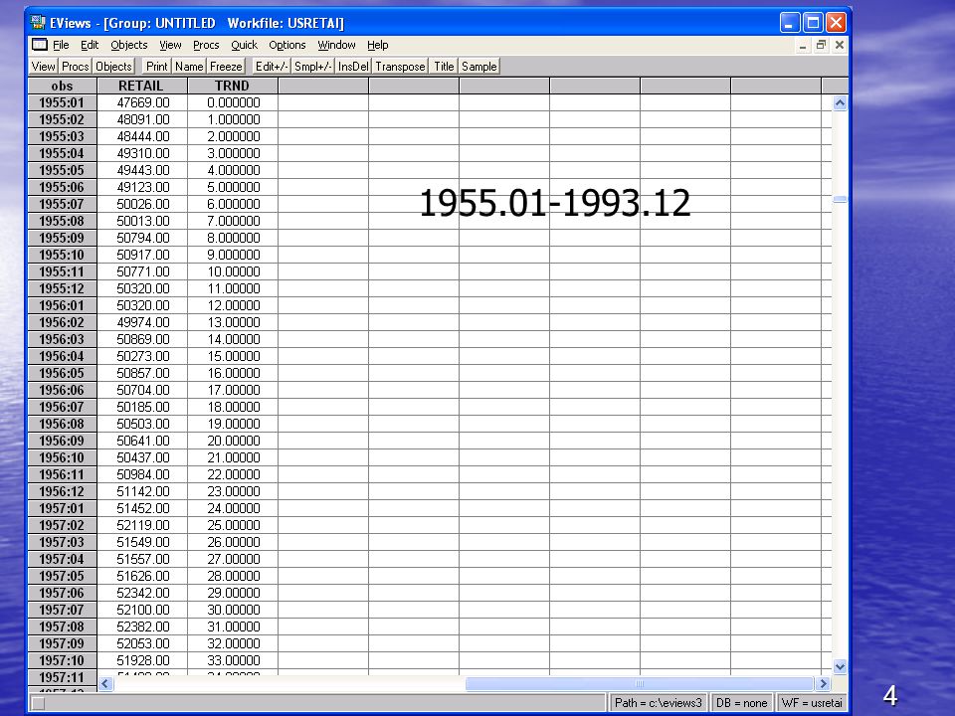Click the View button in group toolbar
This screenshot has width=955, height=716.
click(43, 67)
